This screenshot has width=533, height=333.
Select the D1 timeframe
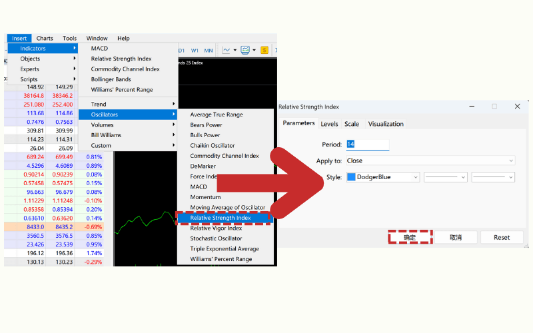pyautogui.click(x=181, y=51)
